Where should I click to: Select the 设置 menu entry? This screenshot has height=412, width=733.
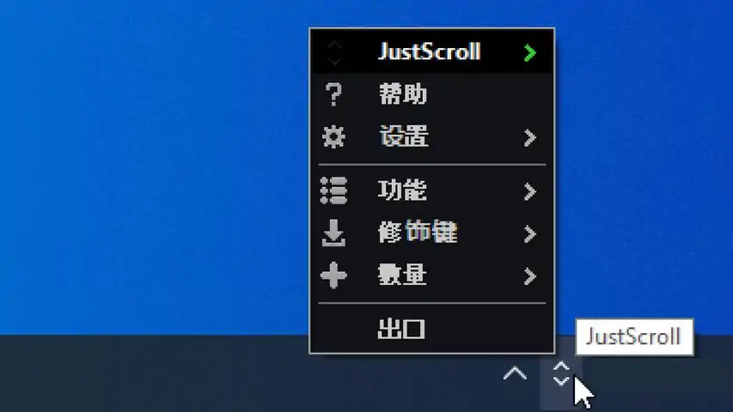pos(432,137)
